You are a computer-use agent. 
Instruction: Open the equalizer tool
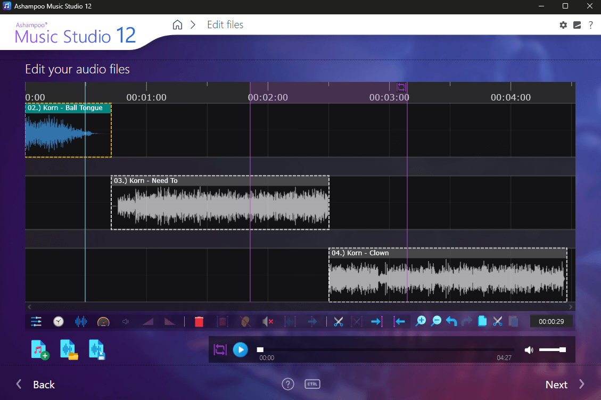point(36,321)
